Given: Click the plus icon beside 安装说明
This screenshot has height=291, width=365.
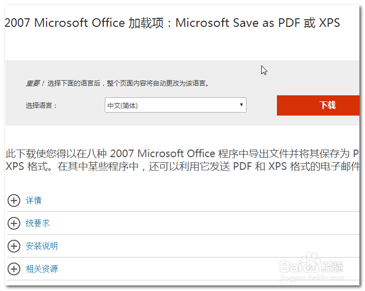Looking at the screenshot, I should point(14,246).
